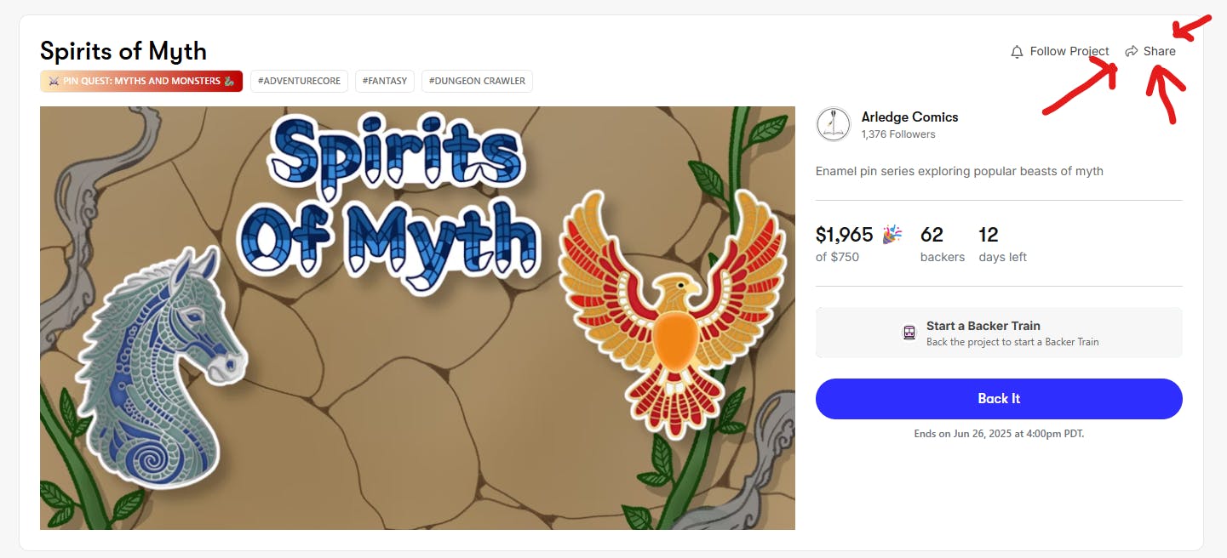Viewport: 1227px width, 558px height.
Task: Click the Spirits of Myth project title
Action: click(123, 51)
